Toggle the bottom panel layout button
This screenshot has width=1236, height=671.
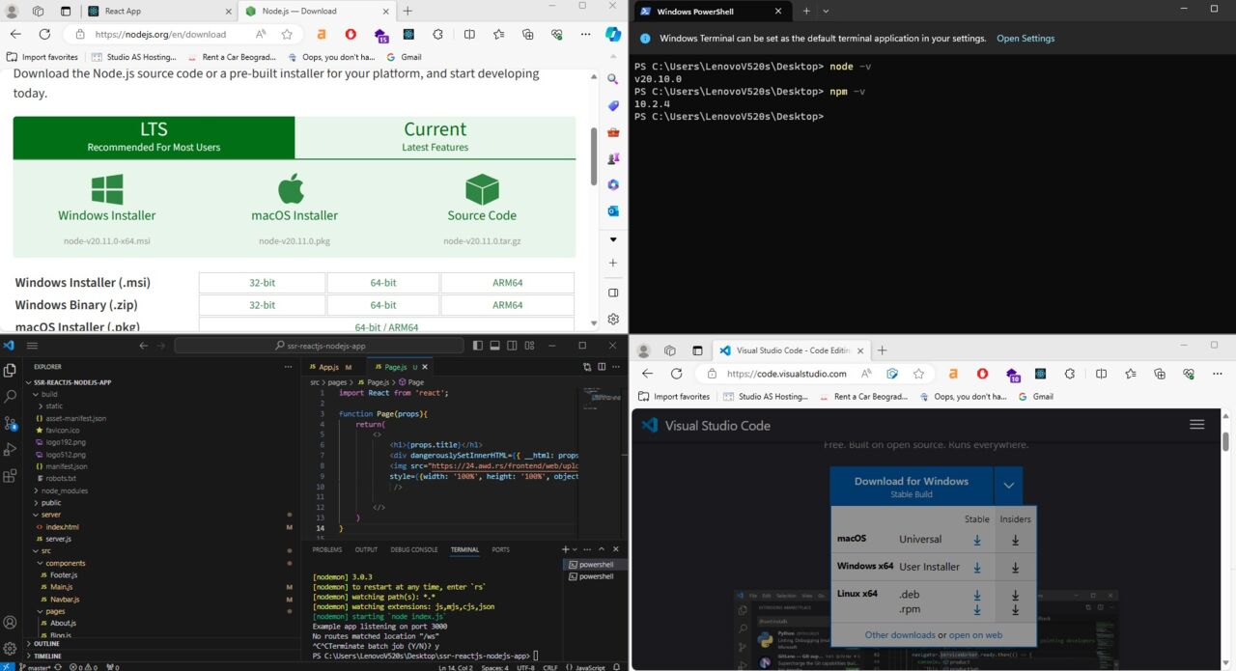[494, 346]
